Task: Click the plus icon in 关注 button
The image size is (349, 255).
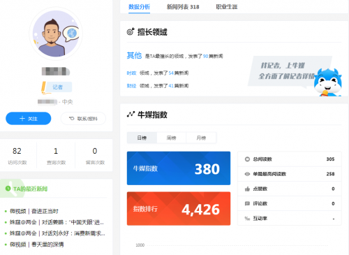Action: [x=22, y=119]
